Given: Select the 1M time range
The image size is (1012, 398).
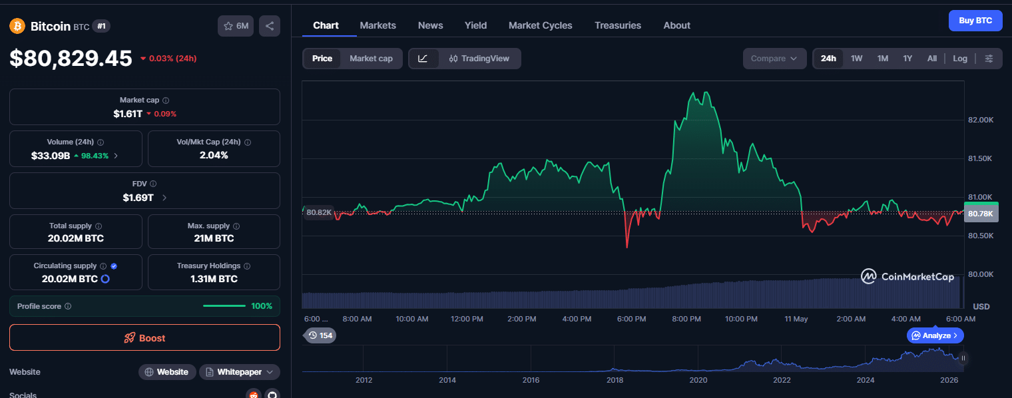Looking at the screenshot, I should click(x=883, y=59).
